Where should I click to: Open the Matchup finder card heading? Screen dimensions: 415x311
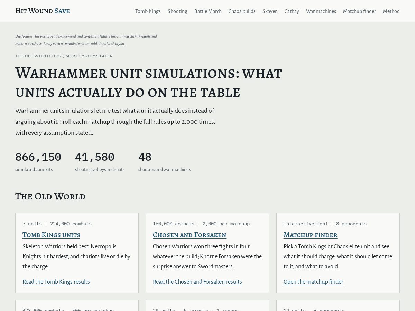(x=311, y=235)
